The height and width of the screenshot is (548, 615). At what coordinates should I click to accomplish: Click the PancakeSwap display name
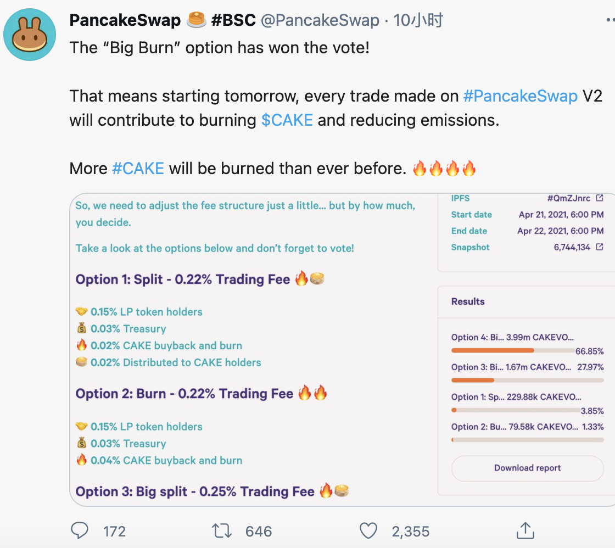[125, 20]
